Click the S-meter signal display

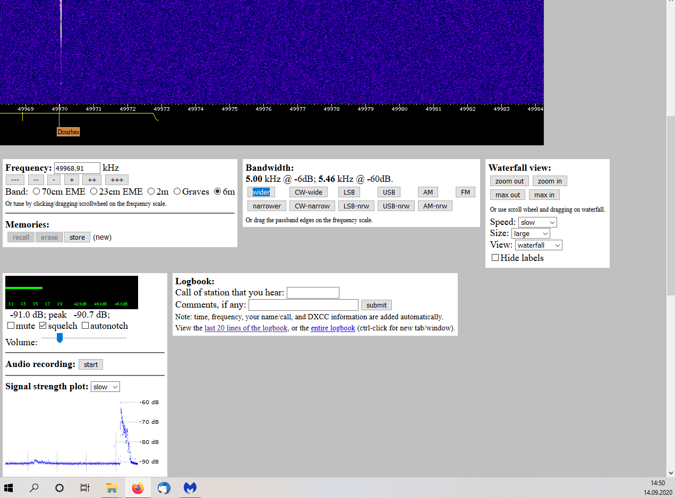[72, 292]
